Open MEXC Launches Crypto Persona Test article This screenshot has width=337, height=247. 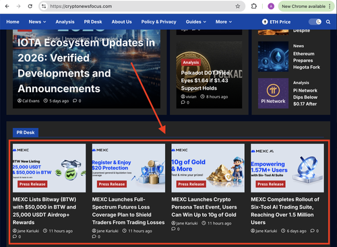click(x=204, y=207)
